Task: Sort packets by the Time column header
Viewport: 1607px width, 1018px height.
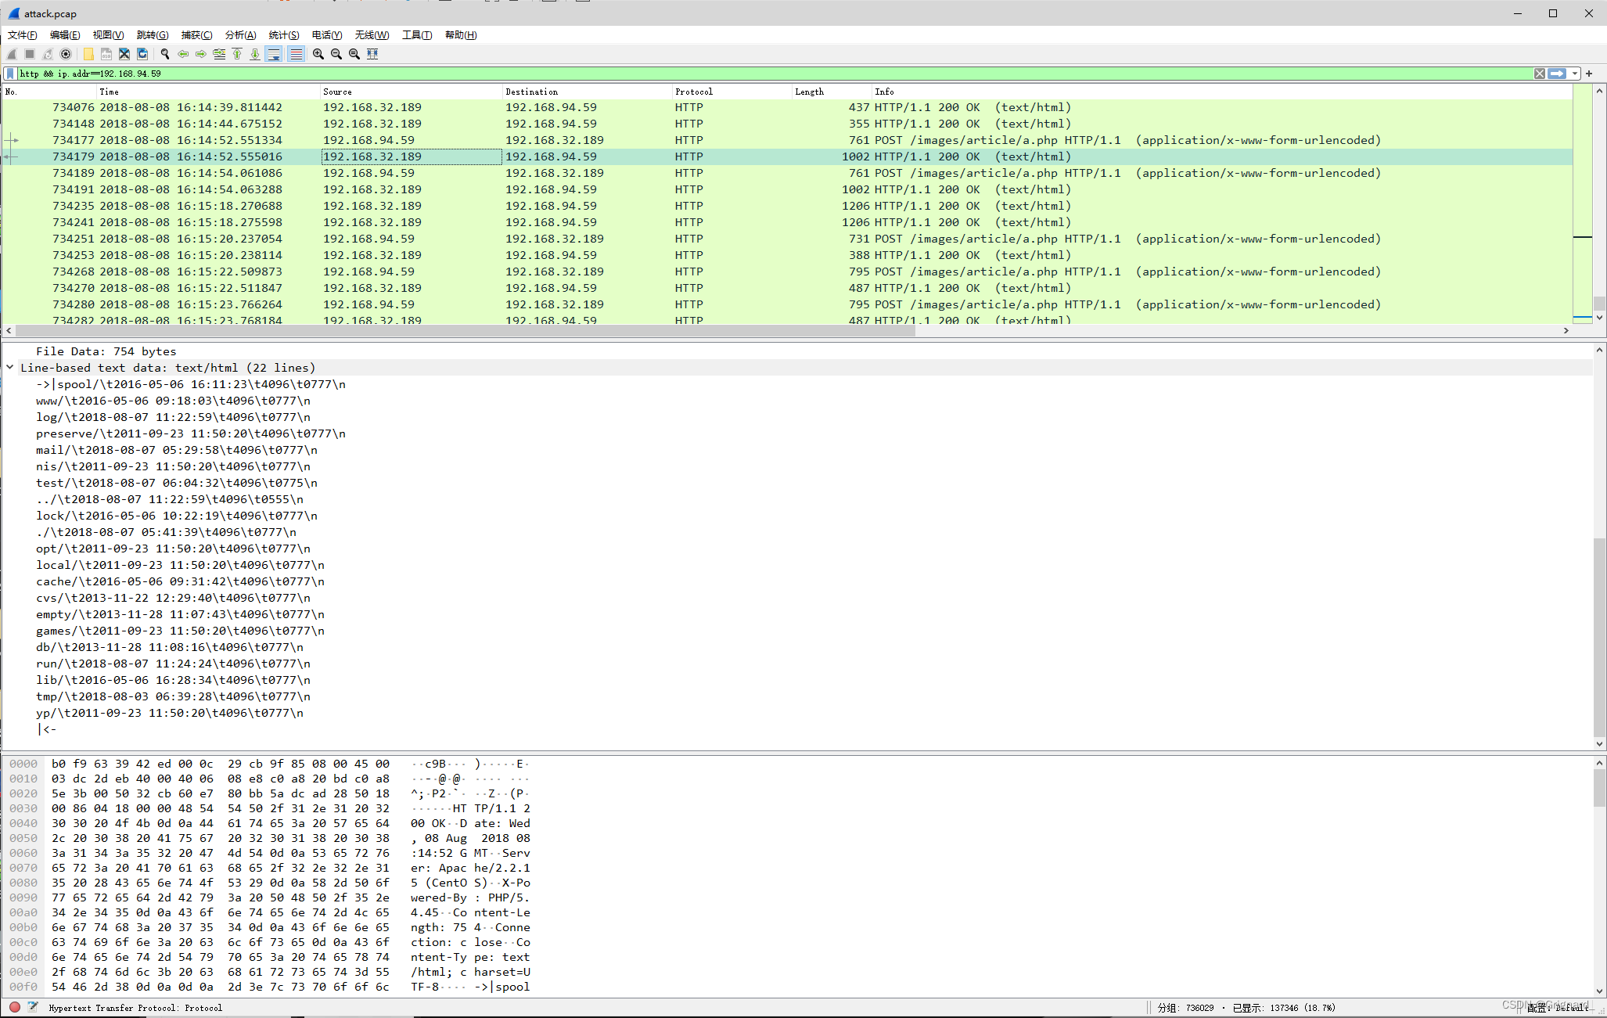Action: pyautogui.click(x=208, y=92)
